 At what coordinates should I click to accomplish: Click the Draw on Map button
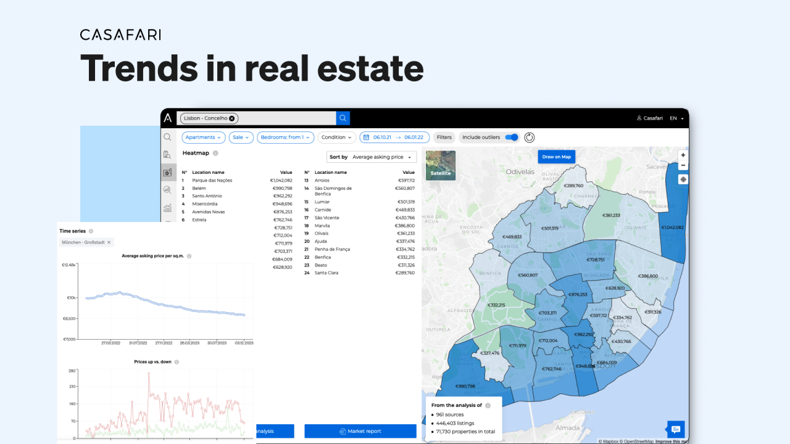556,157
